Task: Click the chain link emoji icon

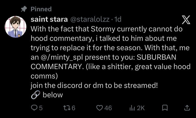Action: pos(35,95)
